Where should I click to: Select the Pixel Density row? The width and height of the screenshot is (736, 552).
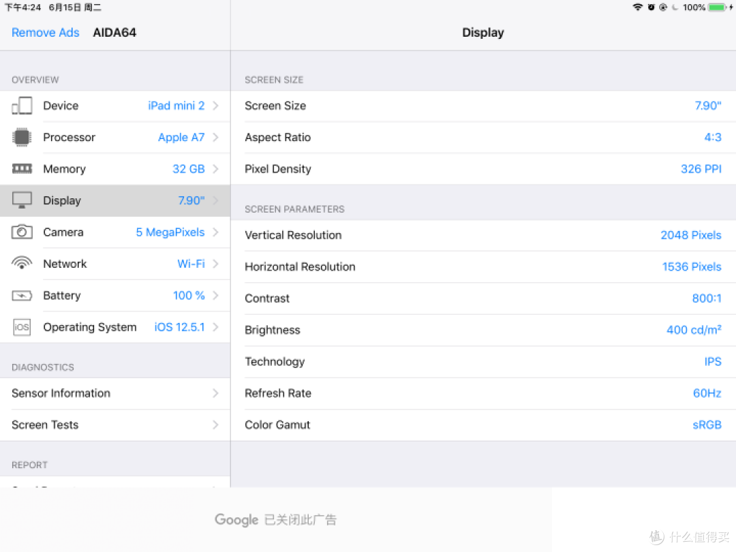coord(483,169)
